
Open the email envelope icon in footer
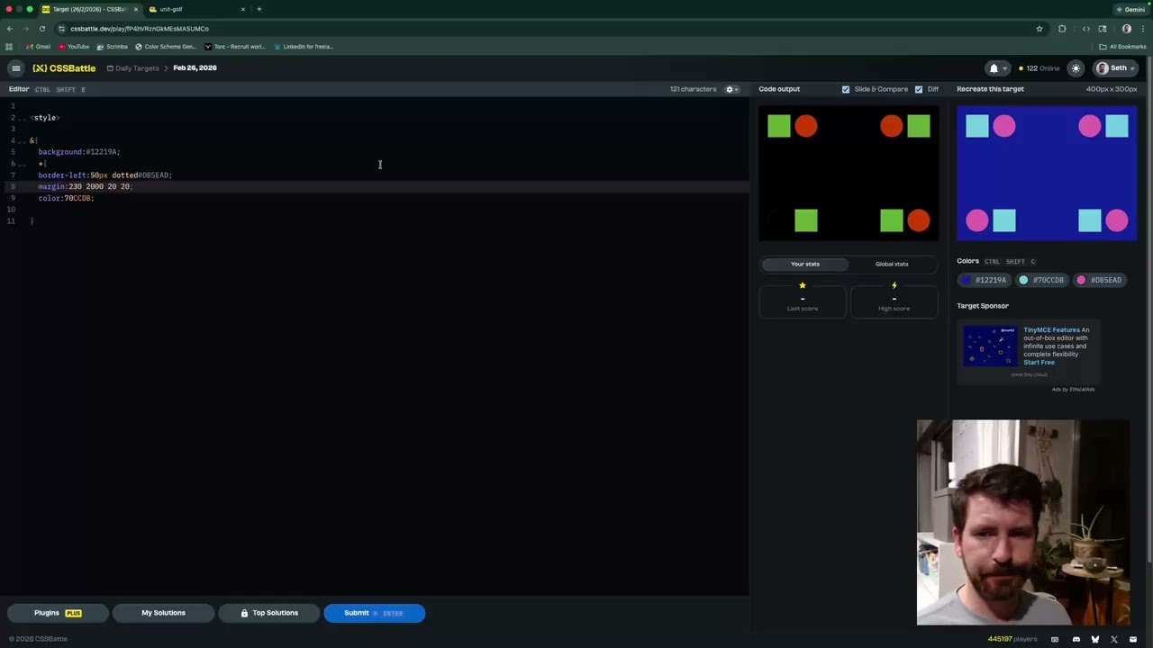(x=1133, y=639)
